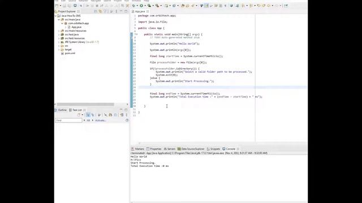Open the Task List view menu (three dots)
The image size is (362, 203).
pos(127,115)
